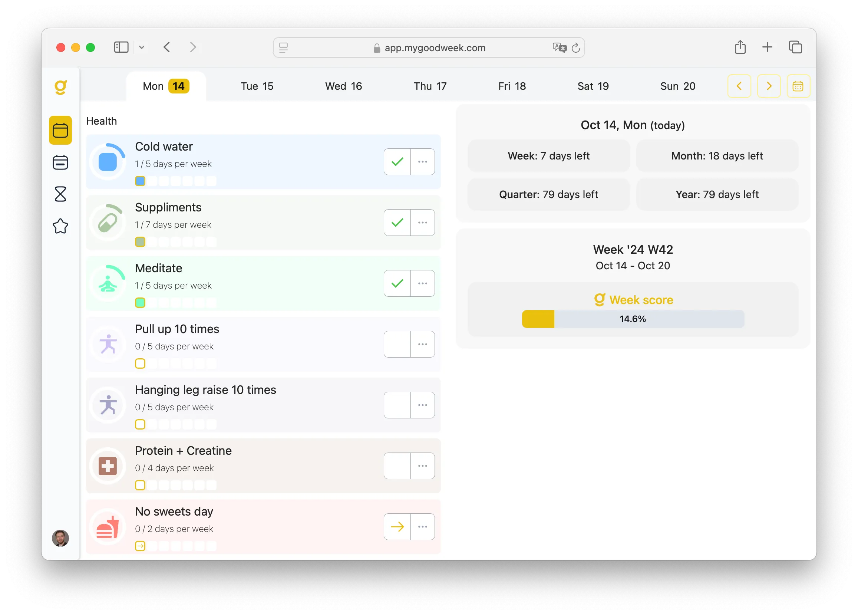Click Safari share button

click(740, 47)
